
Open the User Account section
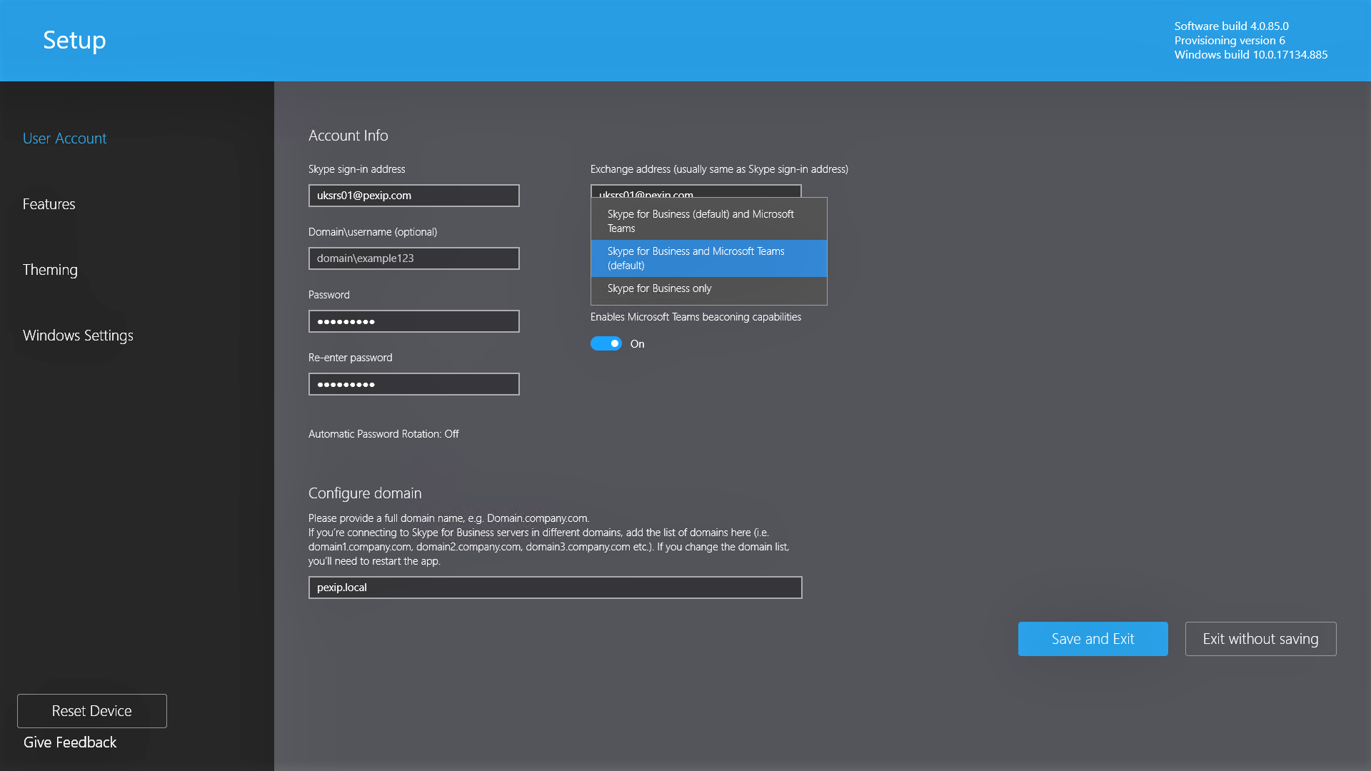[64, 138]
